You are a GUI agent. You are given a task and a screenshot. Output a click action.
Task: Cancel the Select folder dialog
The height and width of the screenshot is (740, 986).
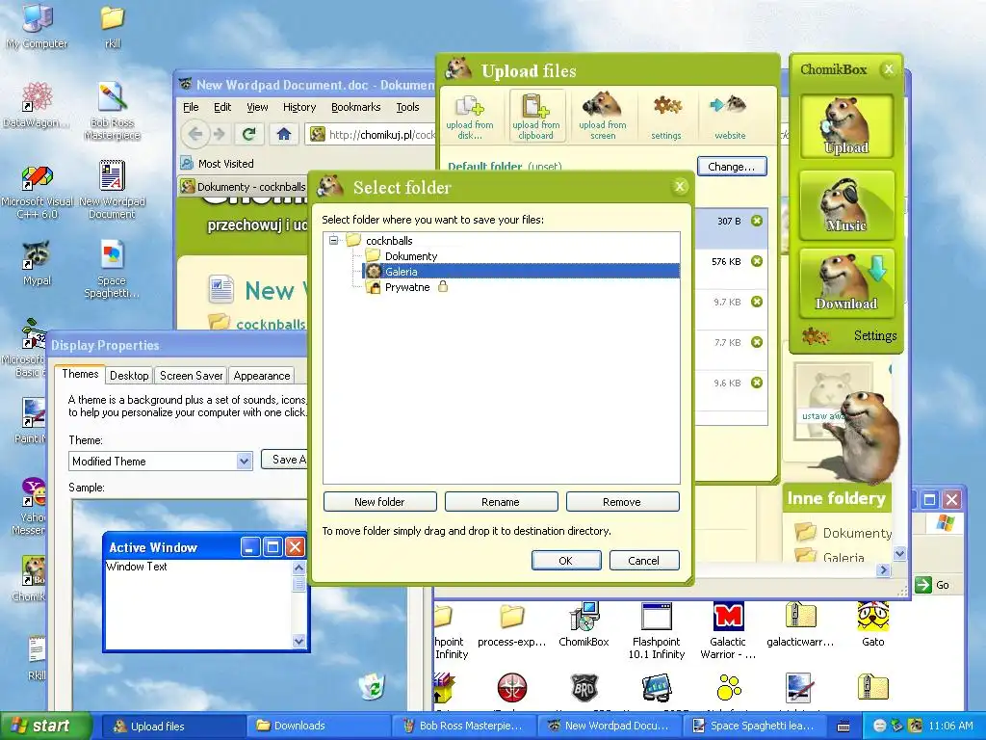[644, 561]
